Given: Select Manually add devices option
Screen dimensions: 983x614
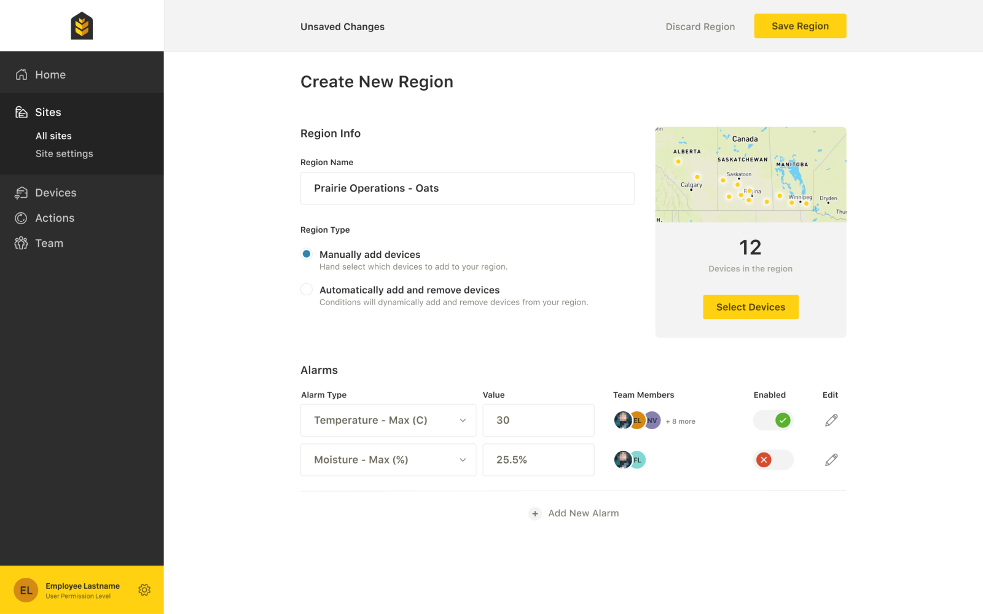Looking at the screenshot, I should click(307, 254).
